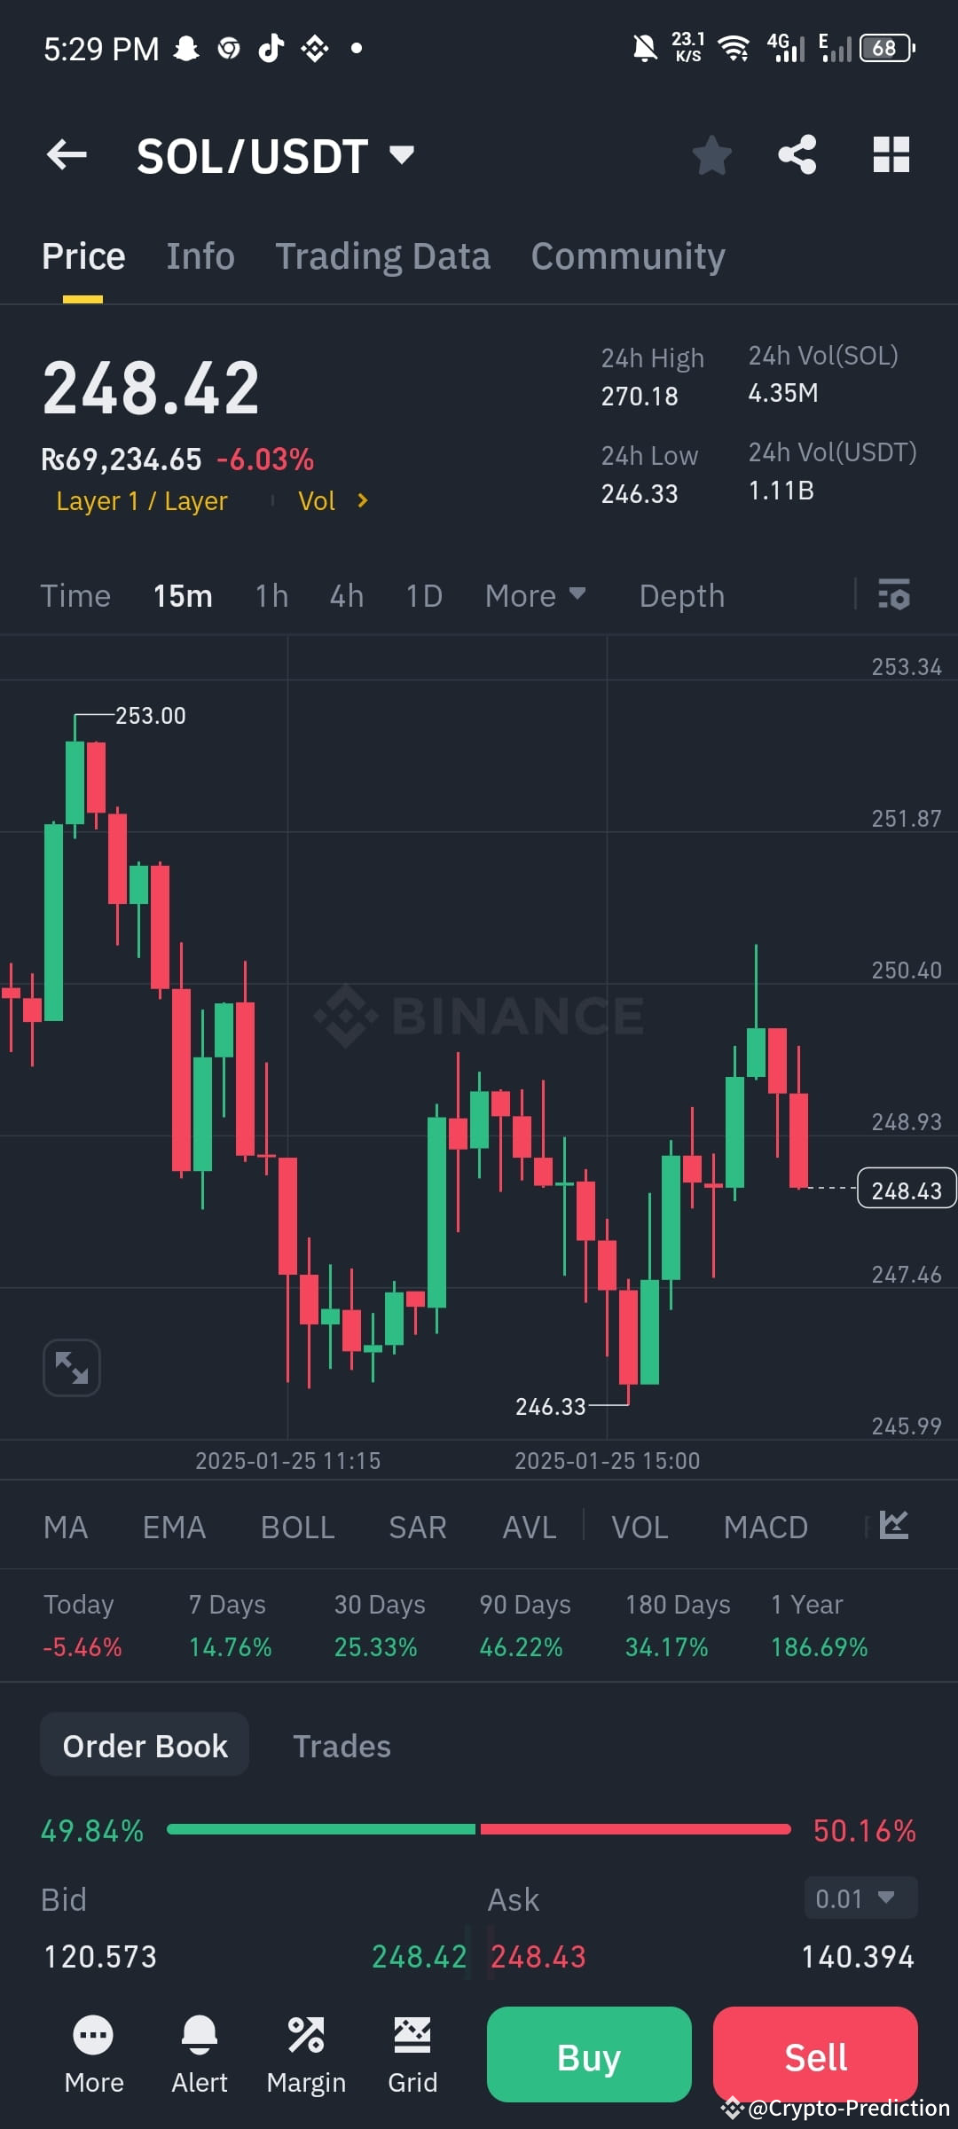Open Grid trading bot

coord(412,2055)
